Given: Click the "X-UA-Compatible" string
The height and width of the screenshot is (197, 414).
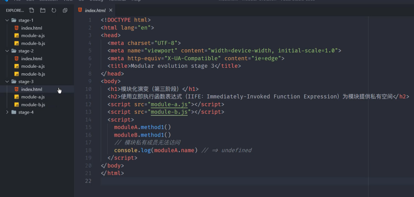Looking at the screenshot, I should pos(192,58).
